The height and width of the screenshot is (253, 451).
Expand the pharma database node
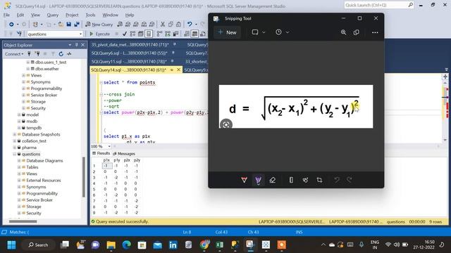point(14,148)
